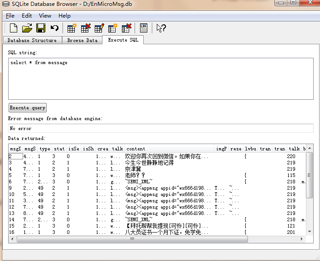Screen dimensions: 320x261
Task: Click the stat column header
Action: (59, 149)
